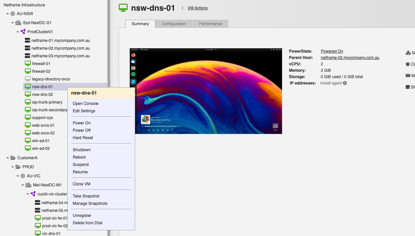The image size is (415, 236).
Task: Click the purple ProdCluster01 cluster icon
Action: tap(23, 32)
